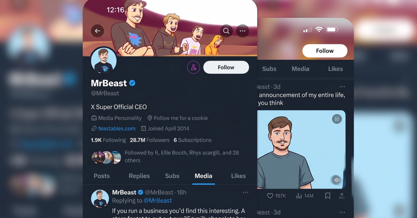Tap the back arrow on the profile header

tap(97, 31)
